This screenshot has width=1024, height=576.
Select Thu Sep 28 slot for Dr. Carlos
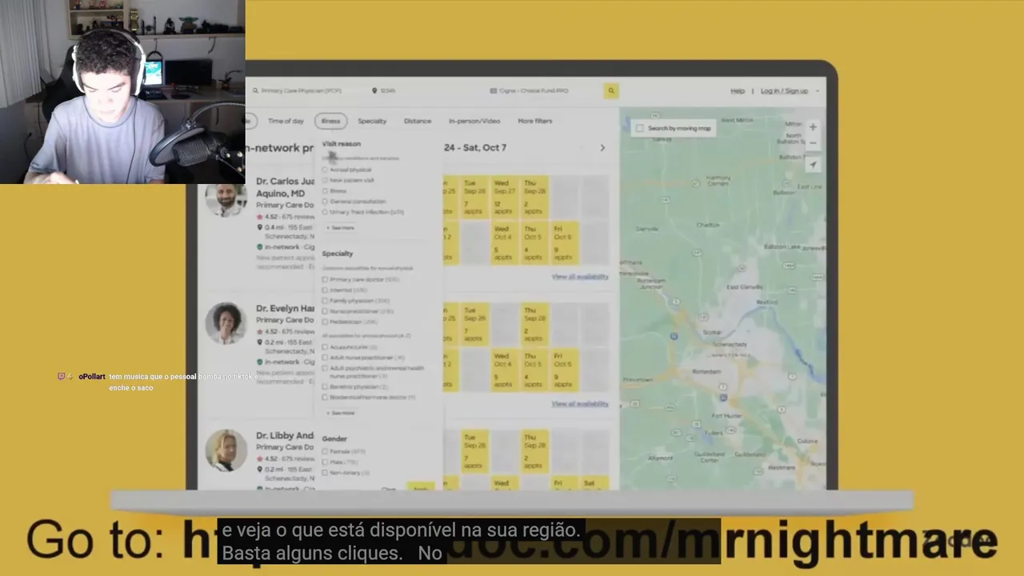tap(534, 198)
